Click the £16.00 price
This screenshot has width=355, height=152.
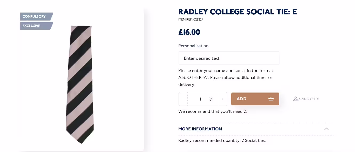[189, 32]
